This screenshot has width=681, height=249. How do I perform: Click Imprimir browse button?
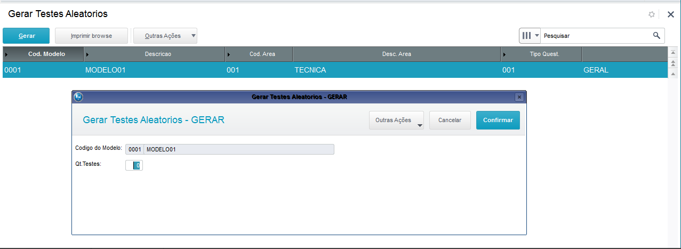click(x=91, y=36)
